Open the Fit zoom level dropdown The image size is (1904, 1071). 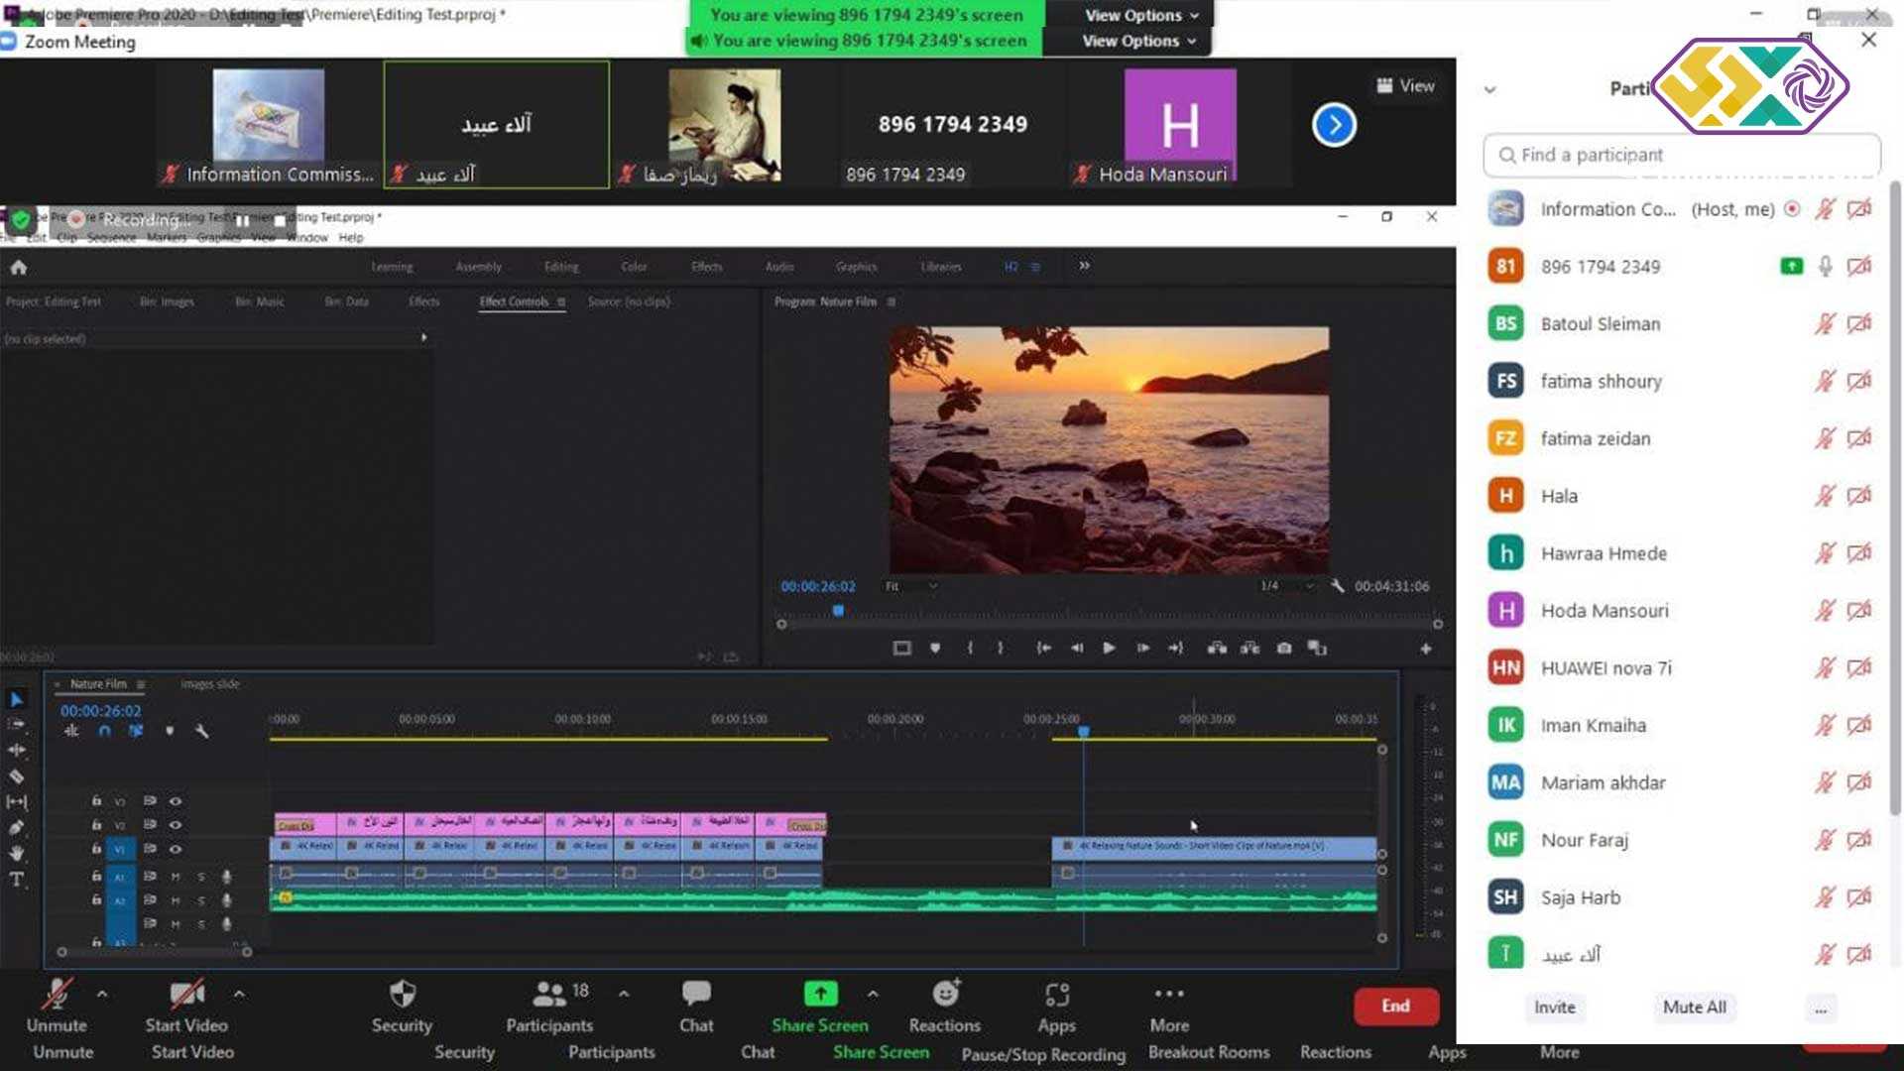coord(910,586)
